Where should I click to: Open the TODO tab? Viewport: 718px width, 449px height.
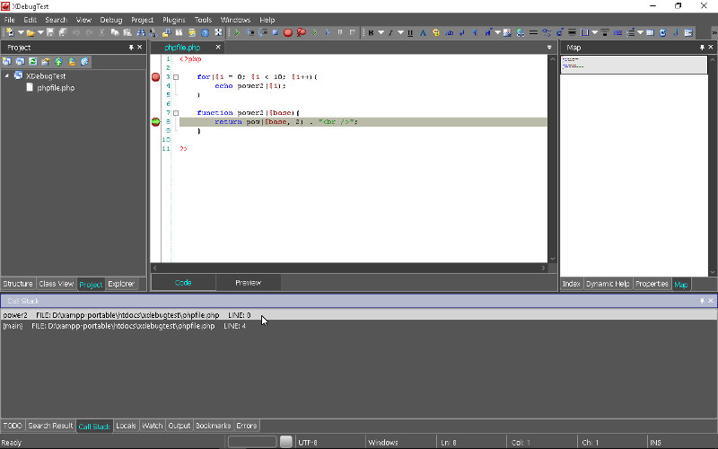[x=13, y=426]
